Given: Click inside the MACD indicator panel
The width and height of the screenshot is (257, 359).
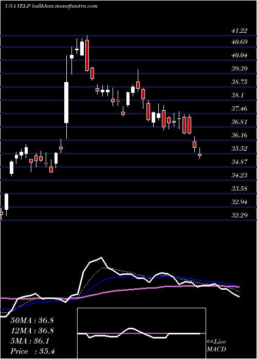Looking at the screenshot, I should click(141, 333).
